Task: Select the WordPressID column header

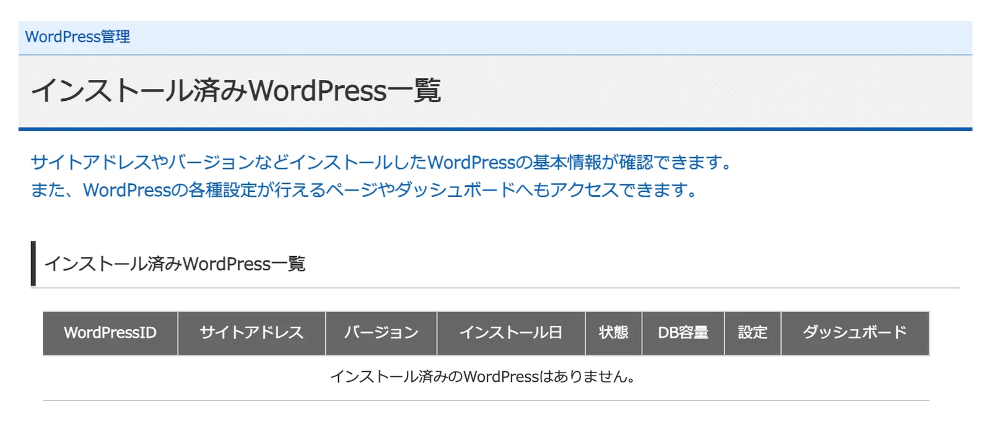Action: pyautogui.click(x=110, y=333)
